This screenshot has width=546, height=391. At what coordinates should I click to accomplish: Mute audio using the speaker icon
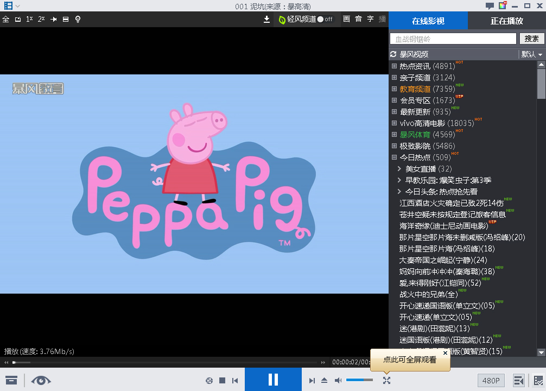point(338,381)
